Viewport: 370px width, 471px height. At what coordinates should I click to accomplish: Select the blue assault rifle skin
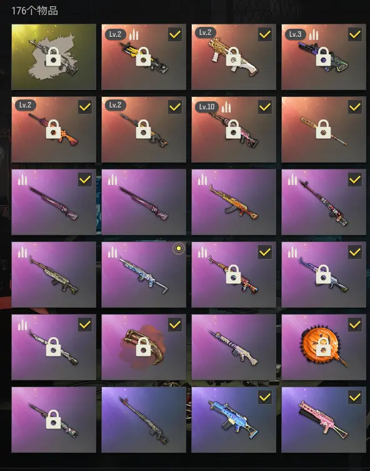(x=234, y=420)
